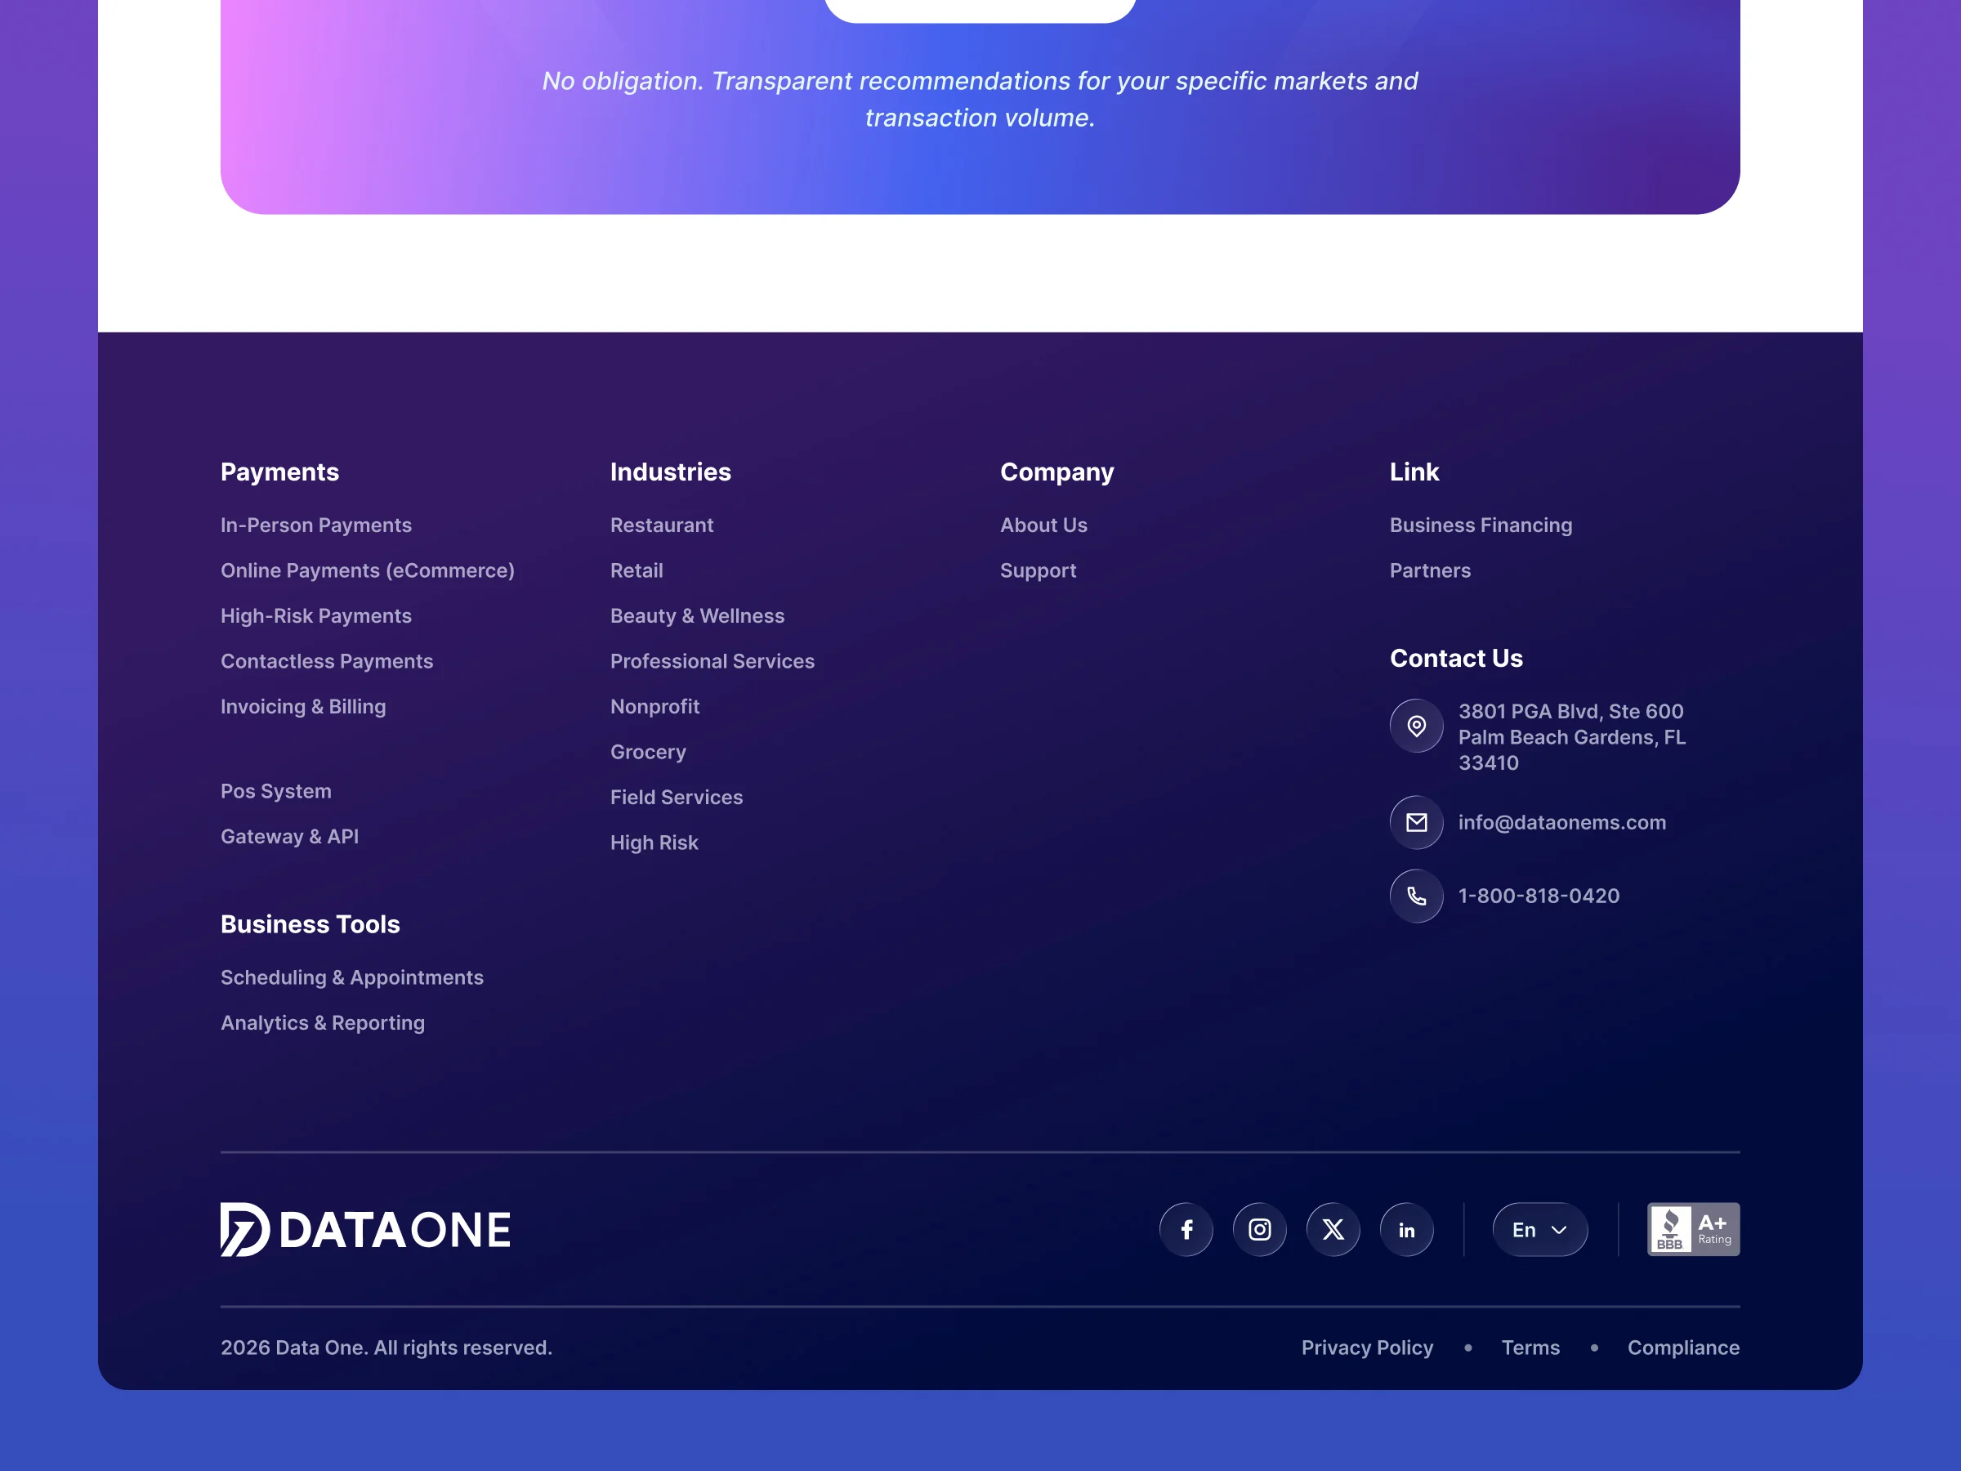Click the 3801 PGA Blvd address

tap(1573, 737)
